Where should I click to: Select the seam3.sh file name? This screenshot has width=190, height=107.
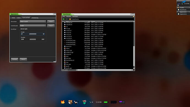69,46
